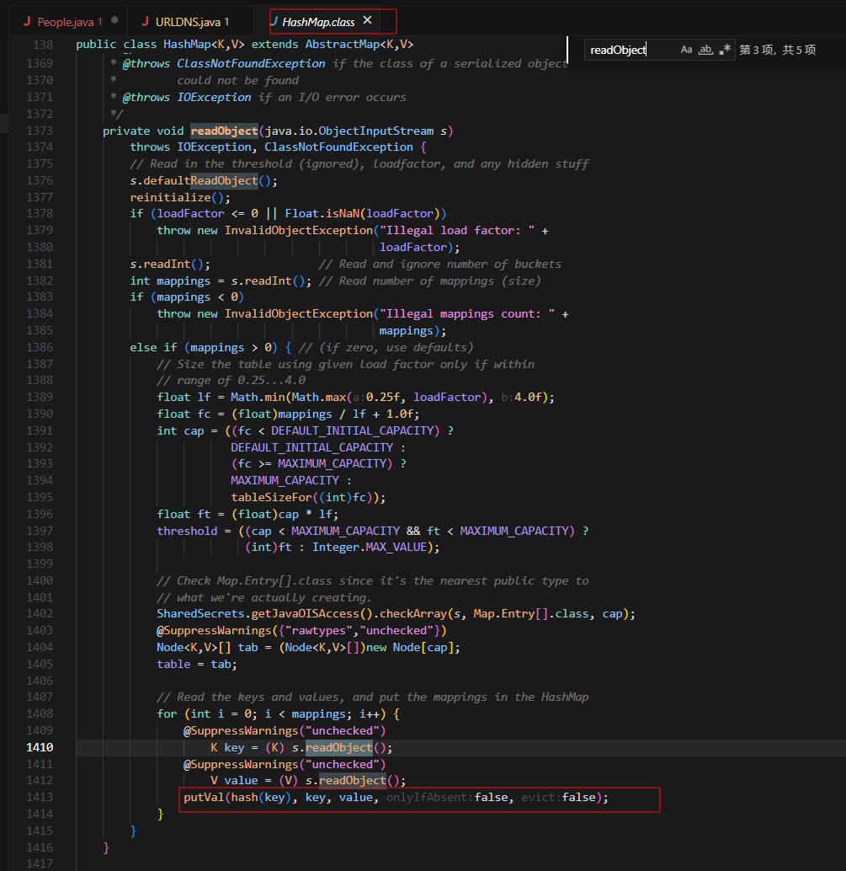Enable Use Regular Expression search option
Screen dimensions: 846x871
pos(726,50)
